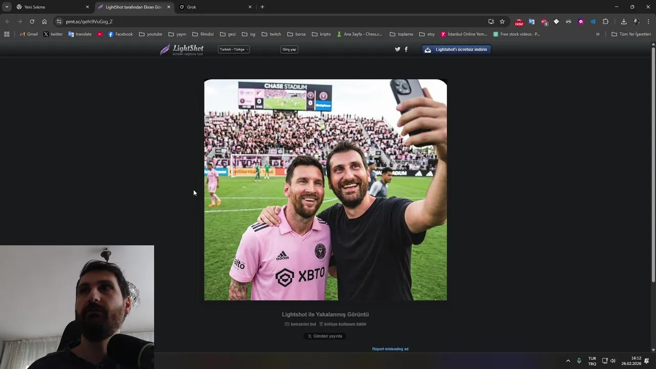Open the microphone tray icon
Screen dimensions: 656x369
(579, 361)
